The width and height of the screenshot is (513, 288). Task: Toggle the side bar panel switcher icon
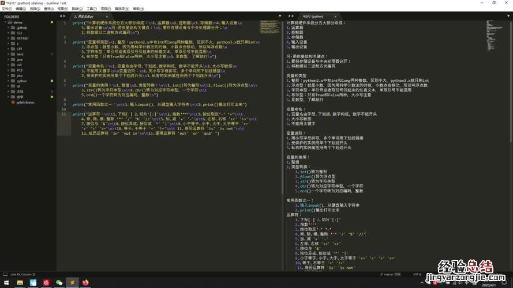tap(3, 275)
